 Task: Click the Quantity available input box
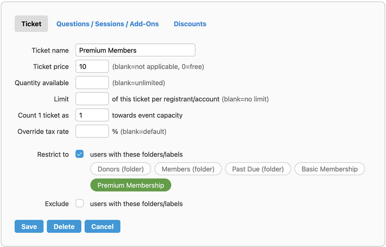(x=92, y=83)
